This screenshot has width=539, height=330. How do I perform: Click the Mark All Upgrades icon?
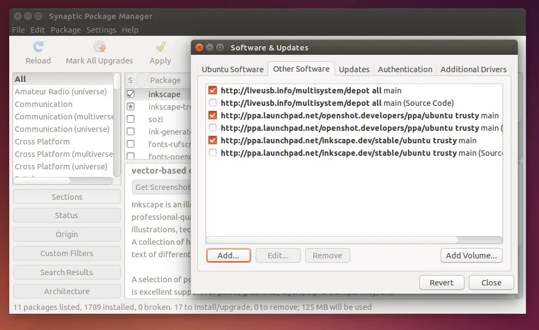(100, 47)
